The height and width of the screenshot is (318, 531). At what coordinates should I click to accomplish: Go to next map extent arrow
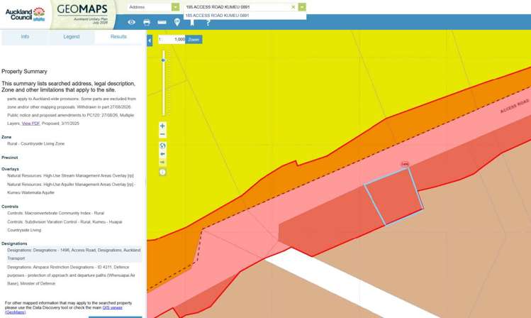click(x=162, y=163)
